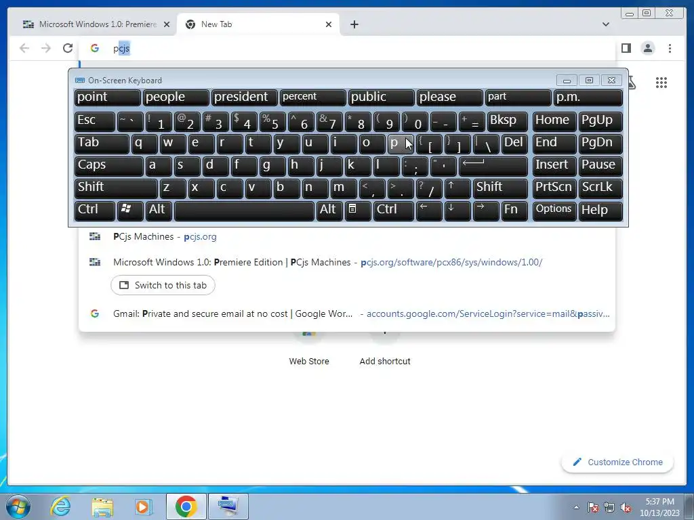Close the Microsoft Windows 1.0 tab
Image resolution: width=694 pixels, height=520 pixels.
coord(167,24)
